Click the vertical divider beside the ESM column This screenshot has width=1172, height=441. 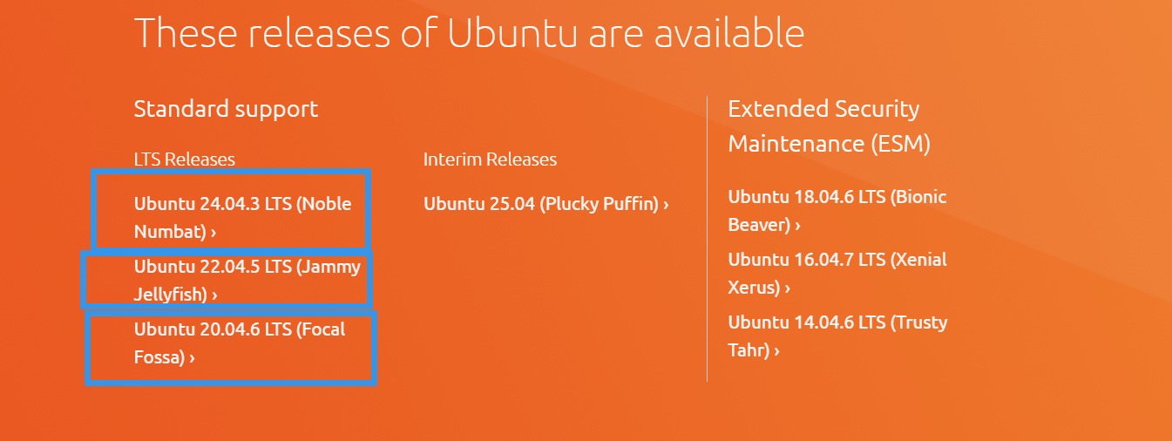coord(707,239)
